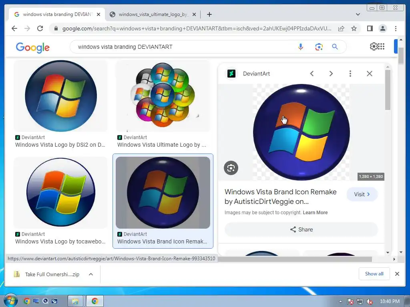The width and height of the screenshot is (410, 307).
Task: Open a new tab with plus button
Action: tap(209, 14)
